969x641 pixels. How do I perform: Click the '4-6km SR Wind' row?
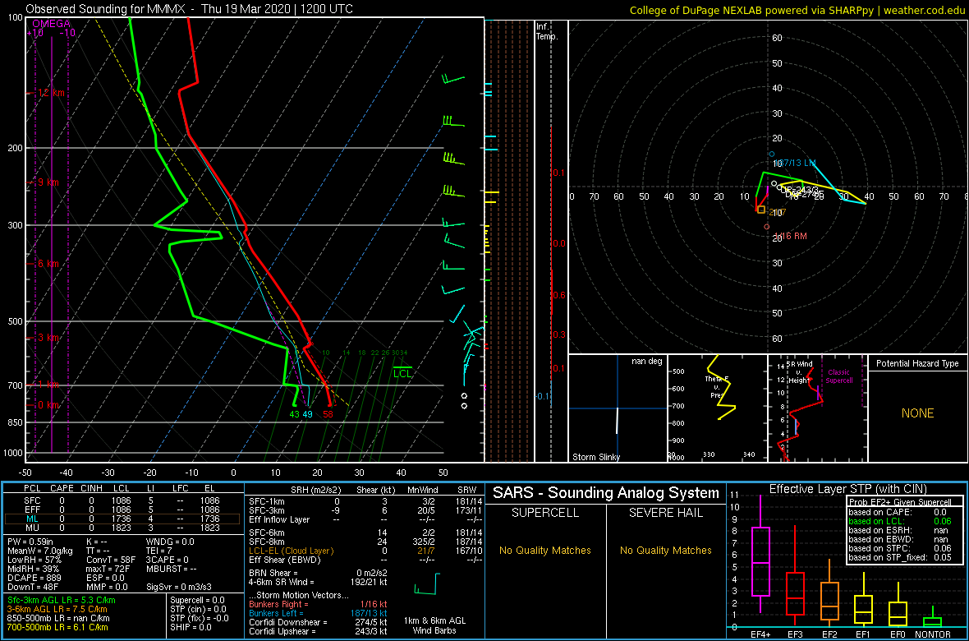pos(318,582)
